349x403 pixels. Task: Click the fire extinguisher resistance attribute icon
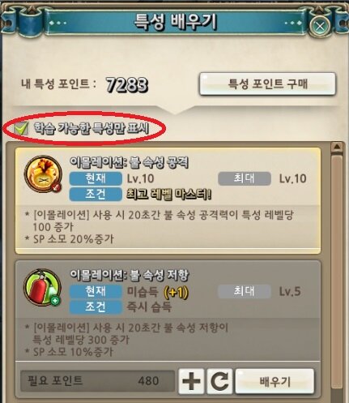tap(42, 287)
